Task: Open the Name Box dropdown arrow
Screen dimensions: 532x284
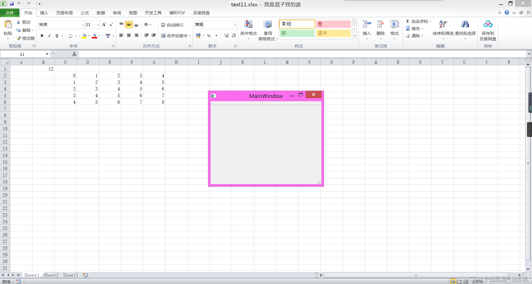Action: tap(47, 54)
